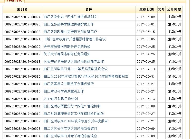Click 主动公开 in the 2017-00009 row

(175, 121)
